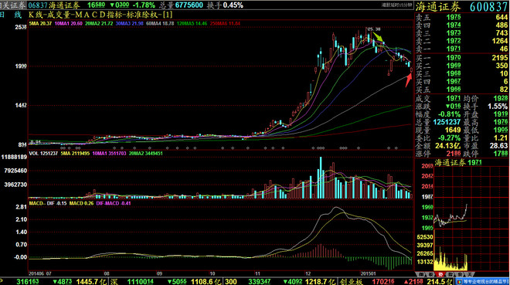Click the 卖二 volume 1264
Image resolution: width=510 pixels, height=285 pixels.
[500, 41]
